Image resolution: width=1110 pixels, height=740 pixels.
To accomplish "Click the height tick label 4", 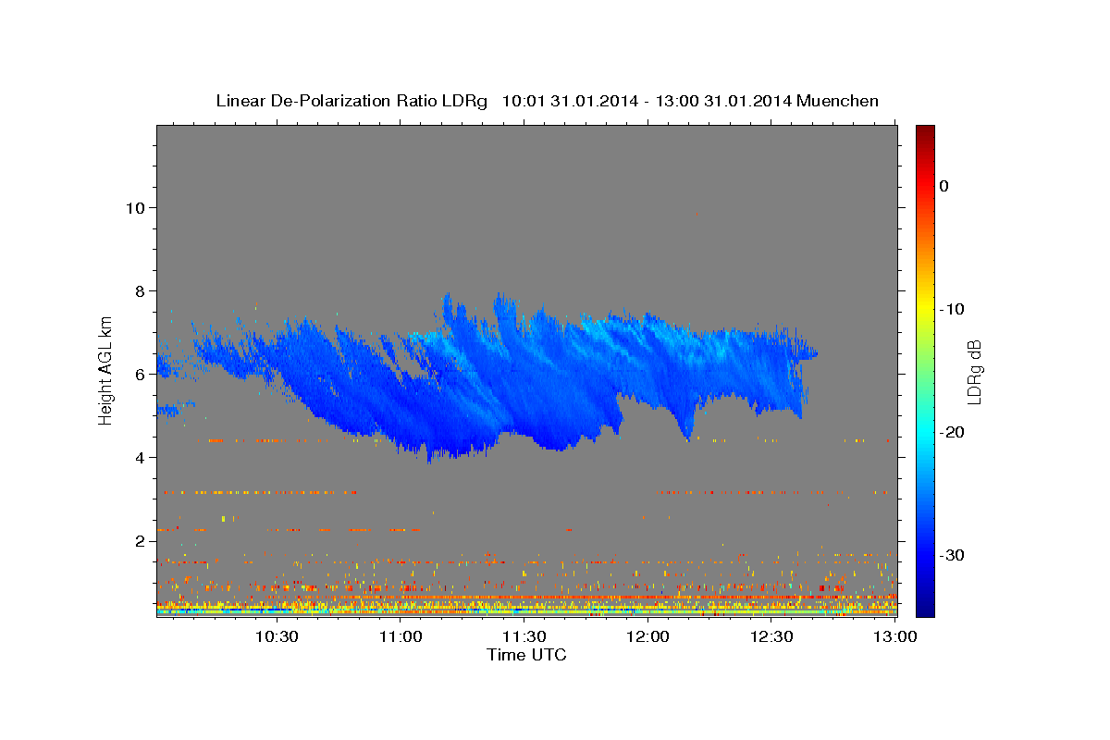I will (x=140, y=457).
